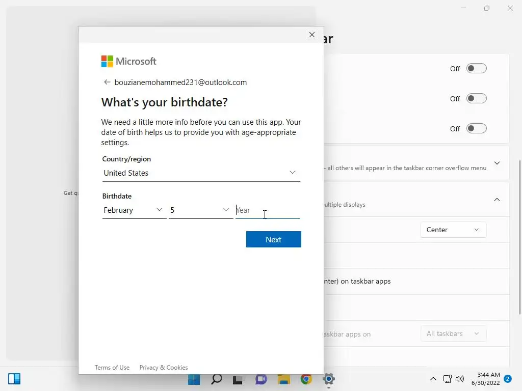Click the back arrow beside the email address
Image resolution: width=522 pixels, height=391 pixels.
(x=107, y=82)
